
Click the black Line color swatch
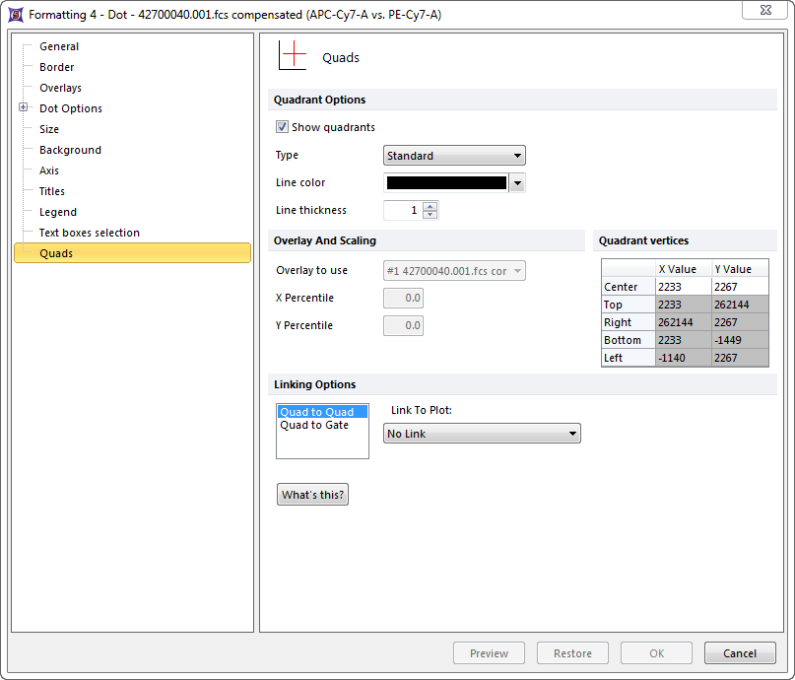coord(446,183)
